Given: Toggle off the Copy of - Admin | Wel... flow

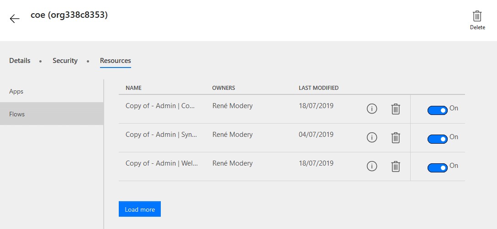Looking at the screenshot, I should (x=438, y=168).
